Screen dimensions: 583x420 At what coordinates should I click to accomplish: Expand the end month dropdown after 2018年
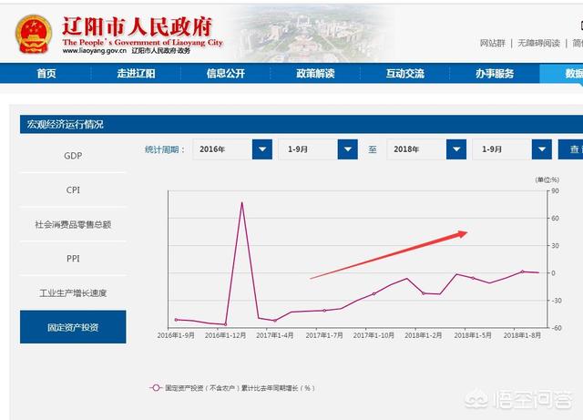[x=541, y=149]
